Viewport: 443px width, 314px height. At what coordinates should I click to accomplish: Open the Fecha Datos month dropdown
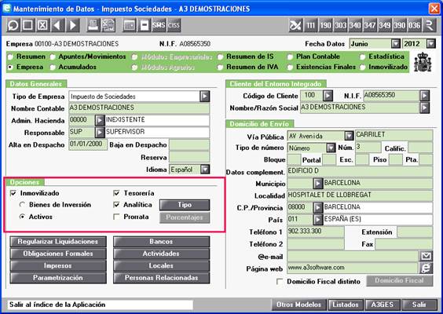(x=396, y=44)
